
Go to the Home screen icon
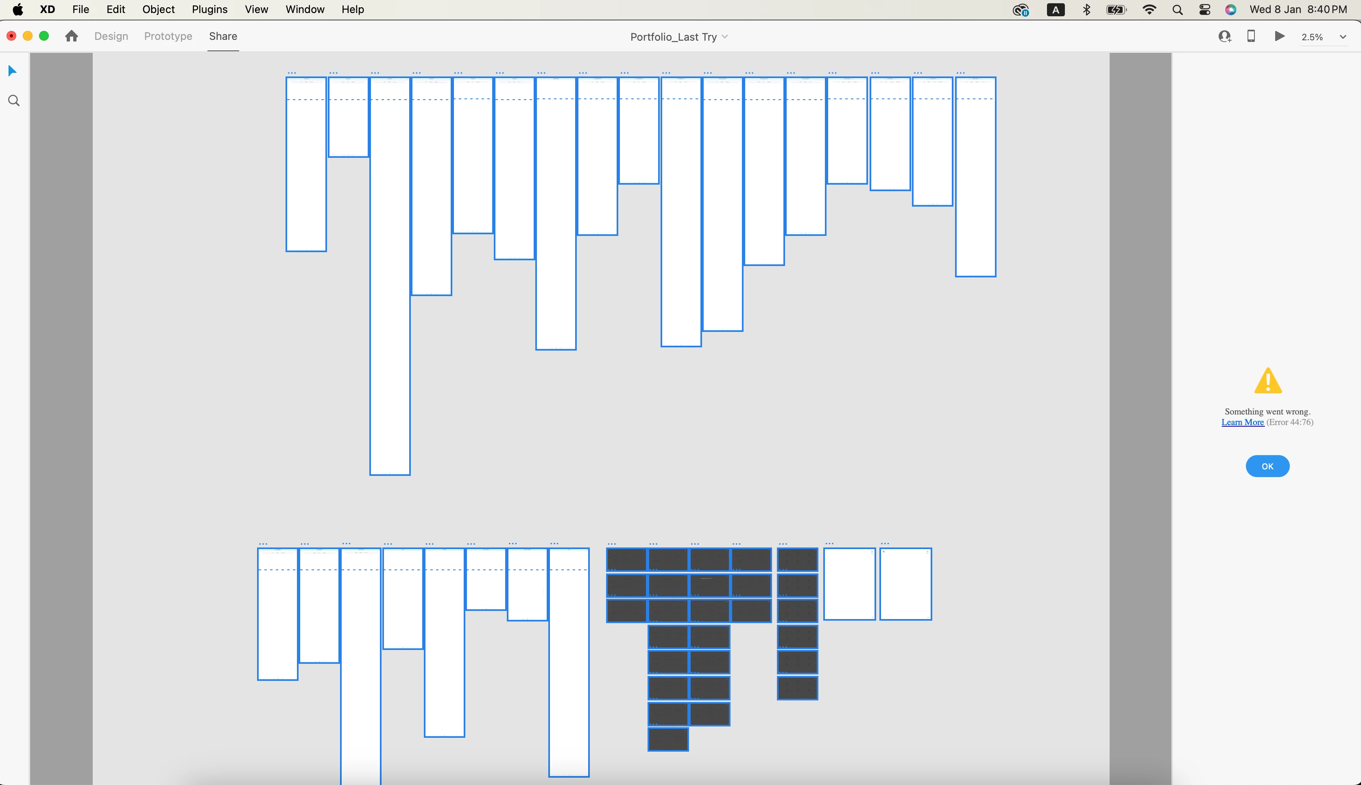click(x=71, y=36)
